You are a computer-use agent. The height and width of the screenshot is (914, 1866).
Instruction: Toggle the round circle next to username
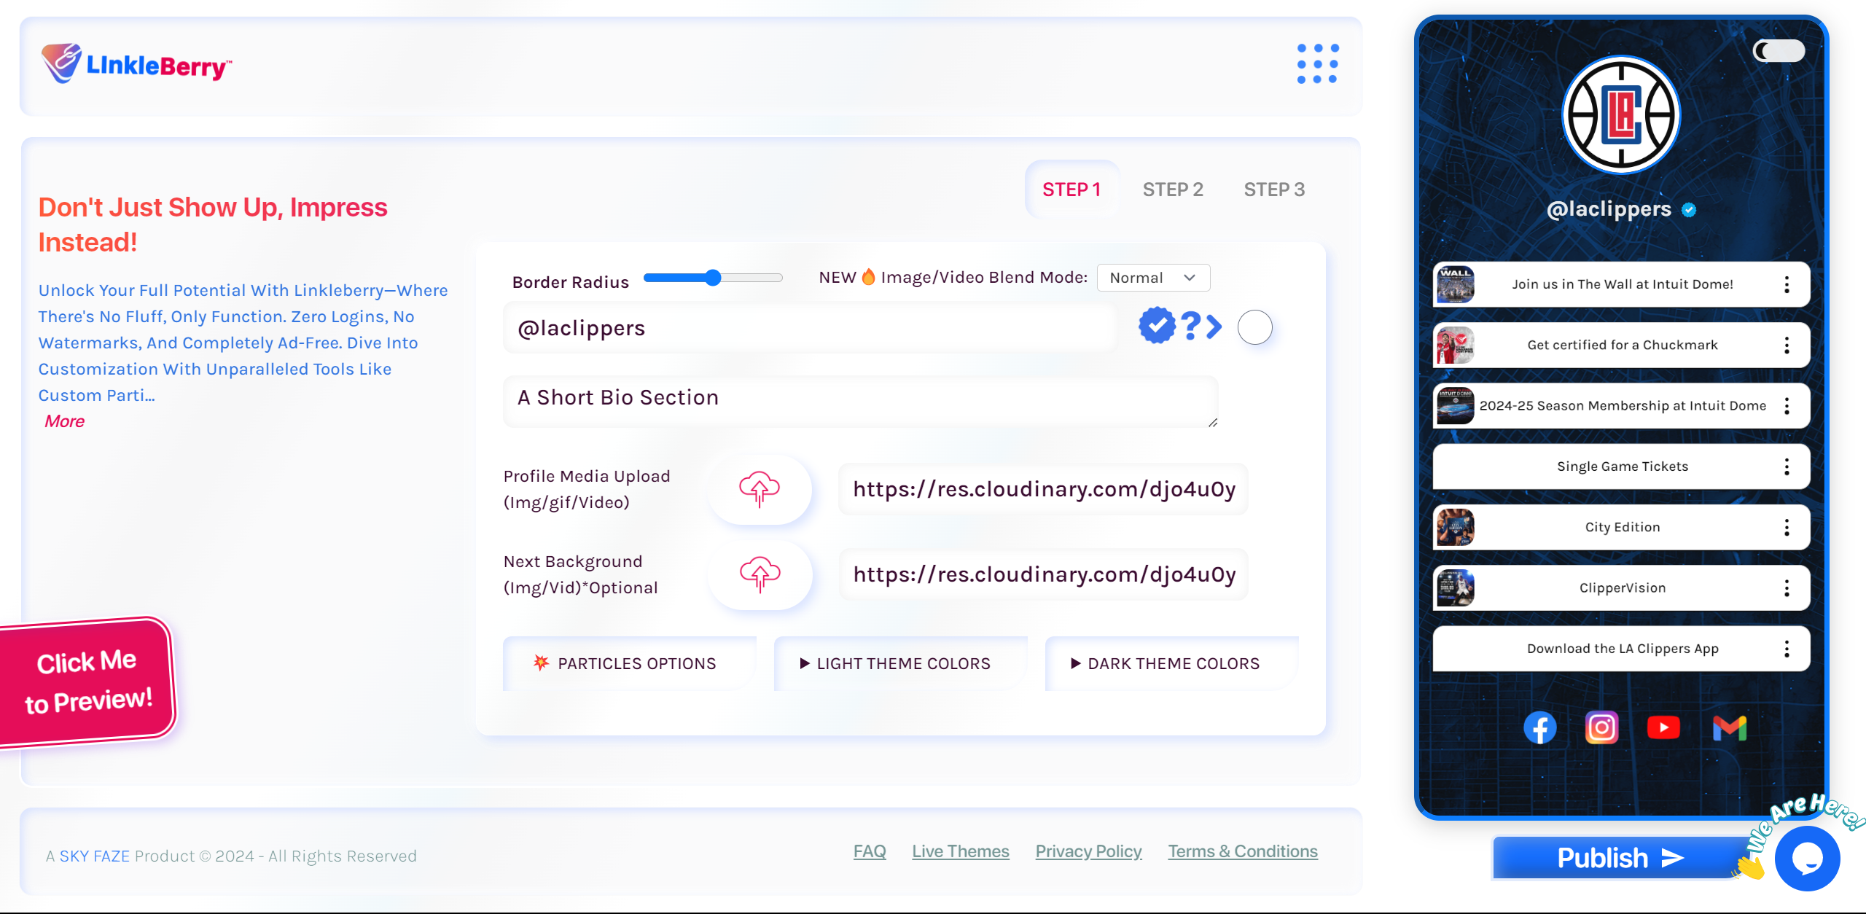pos(1254,327)
